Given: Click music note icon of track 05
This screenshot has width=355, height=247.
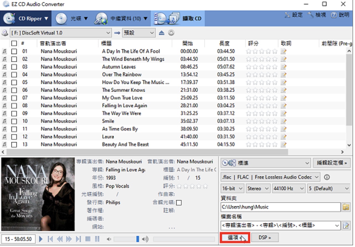Looking at the screenshot, I should pos(4,82).
